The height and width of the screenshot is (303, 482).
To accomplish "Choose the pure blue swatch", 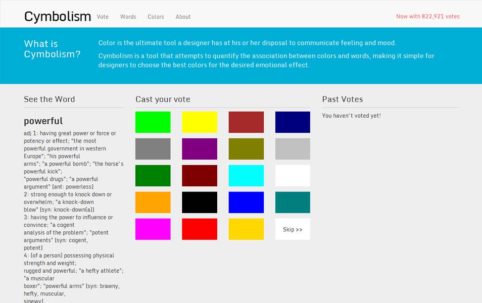I will coord(246,203).
